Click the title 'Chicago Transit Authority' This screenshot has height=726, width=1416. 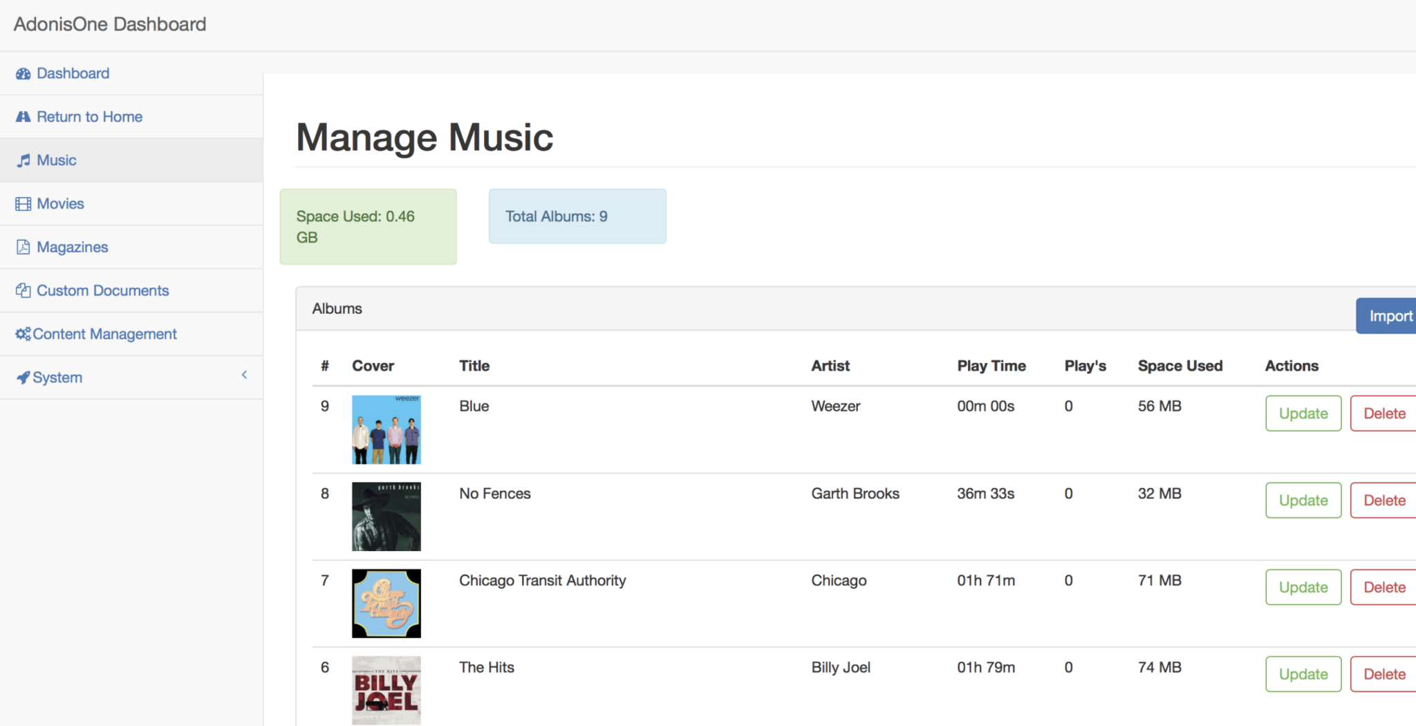click(x=543, y=581)
